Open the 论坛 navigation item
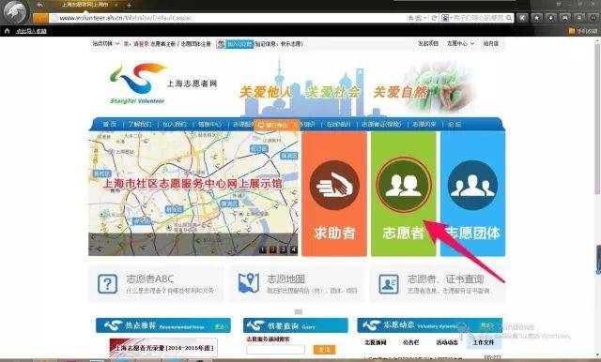 [x=455, y=124]
